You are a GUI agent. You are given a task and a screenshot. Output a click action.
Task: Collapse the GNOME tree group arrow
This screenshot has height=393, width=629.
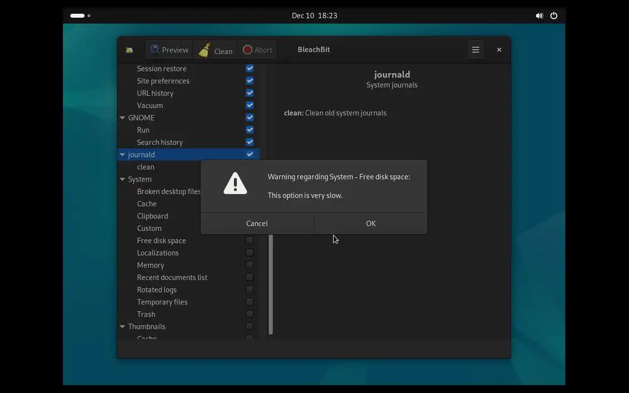click(x=122, y=118)
